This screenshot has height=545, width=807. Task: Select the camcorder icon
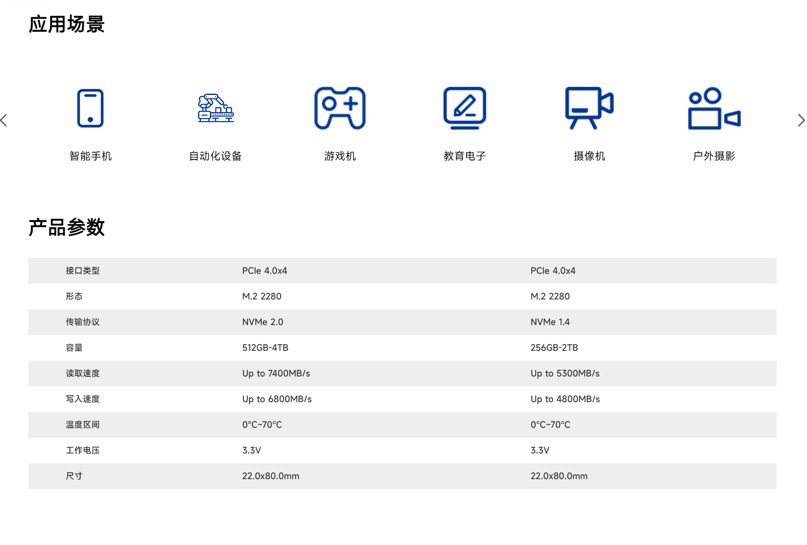(x=589, y=108)
